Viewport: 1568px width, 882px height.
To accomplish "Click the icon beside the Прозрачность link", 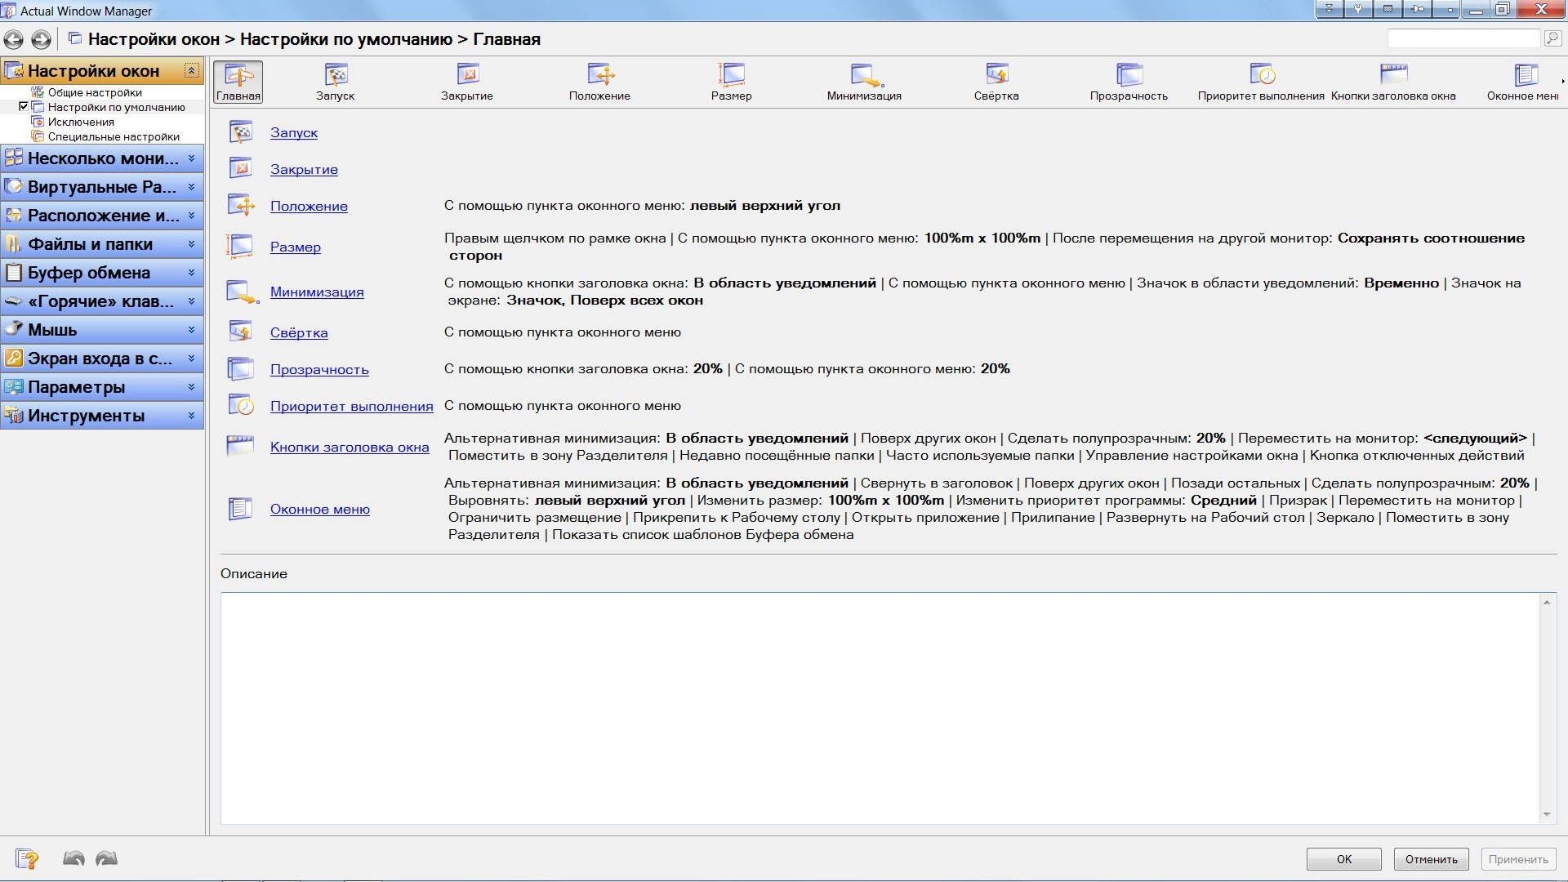I will 241,369.
